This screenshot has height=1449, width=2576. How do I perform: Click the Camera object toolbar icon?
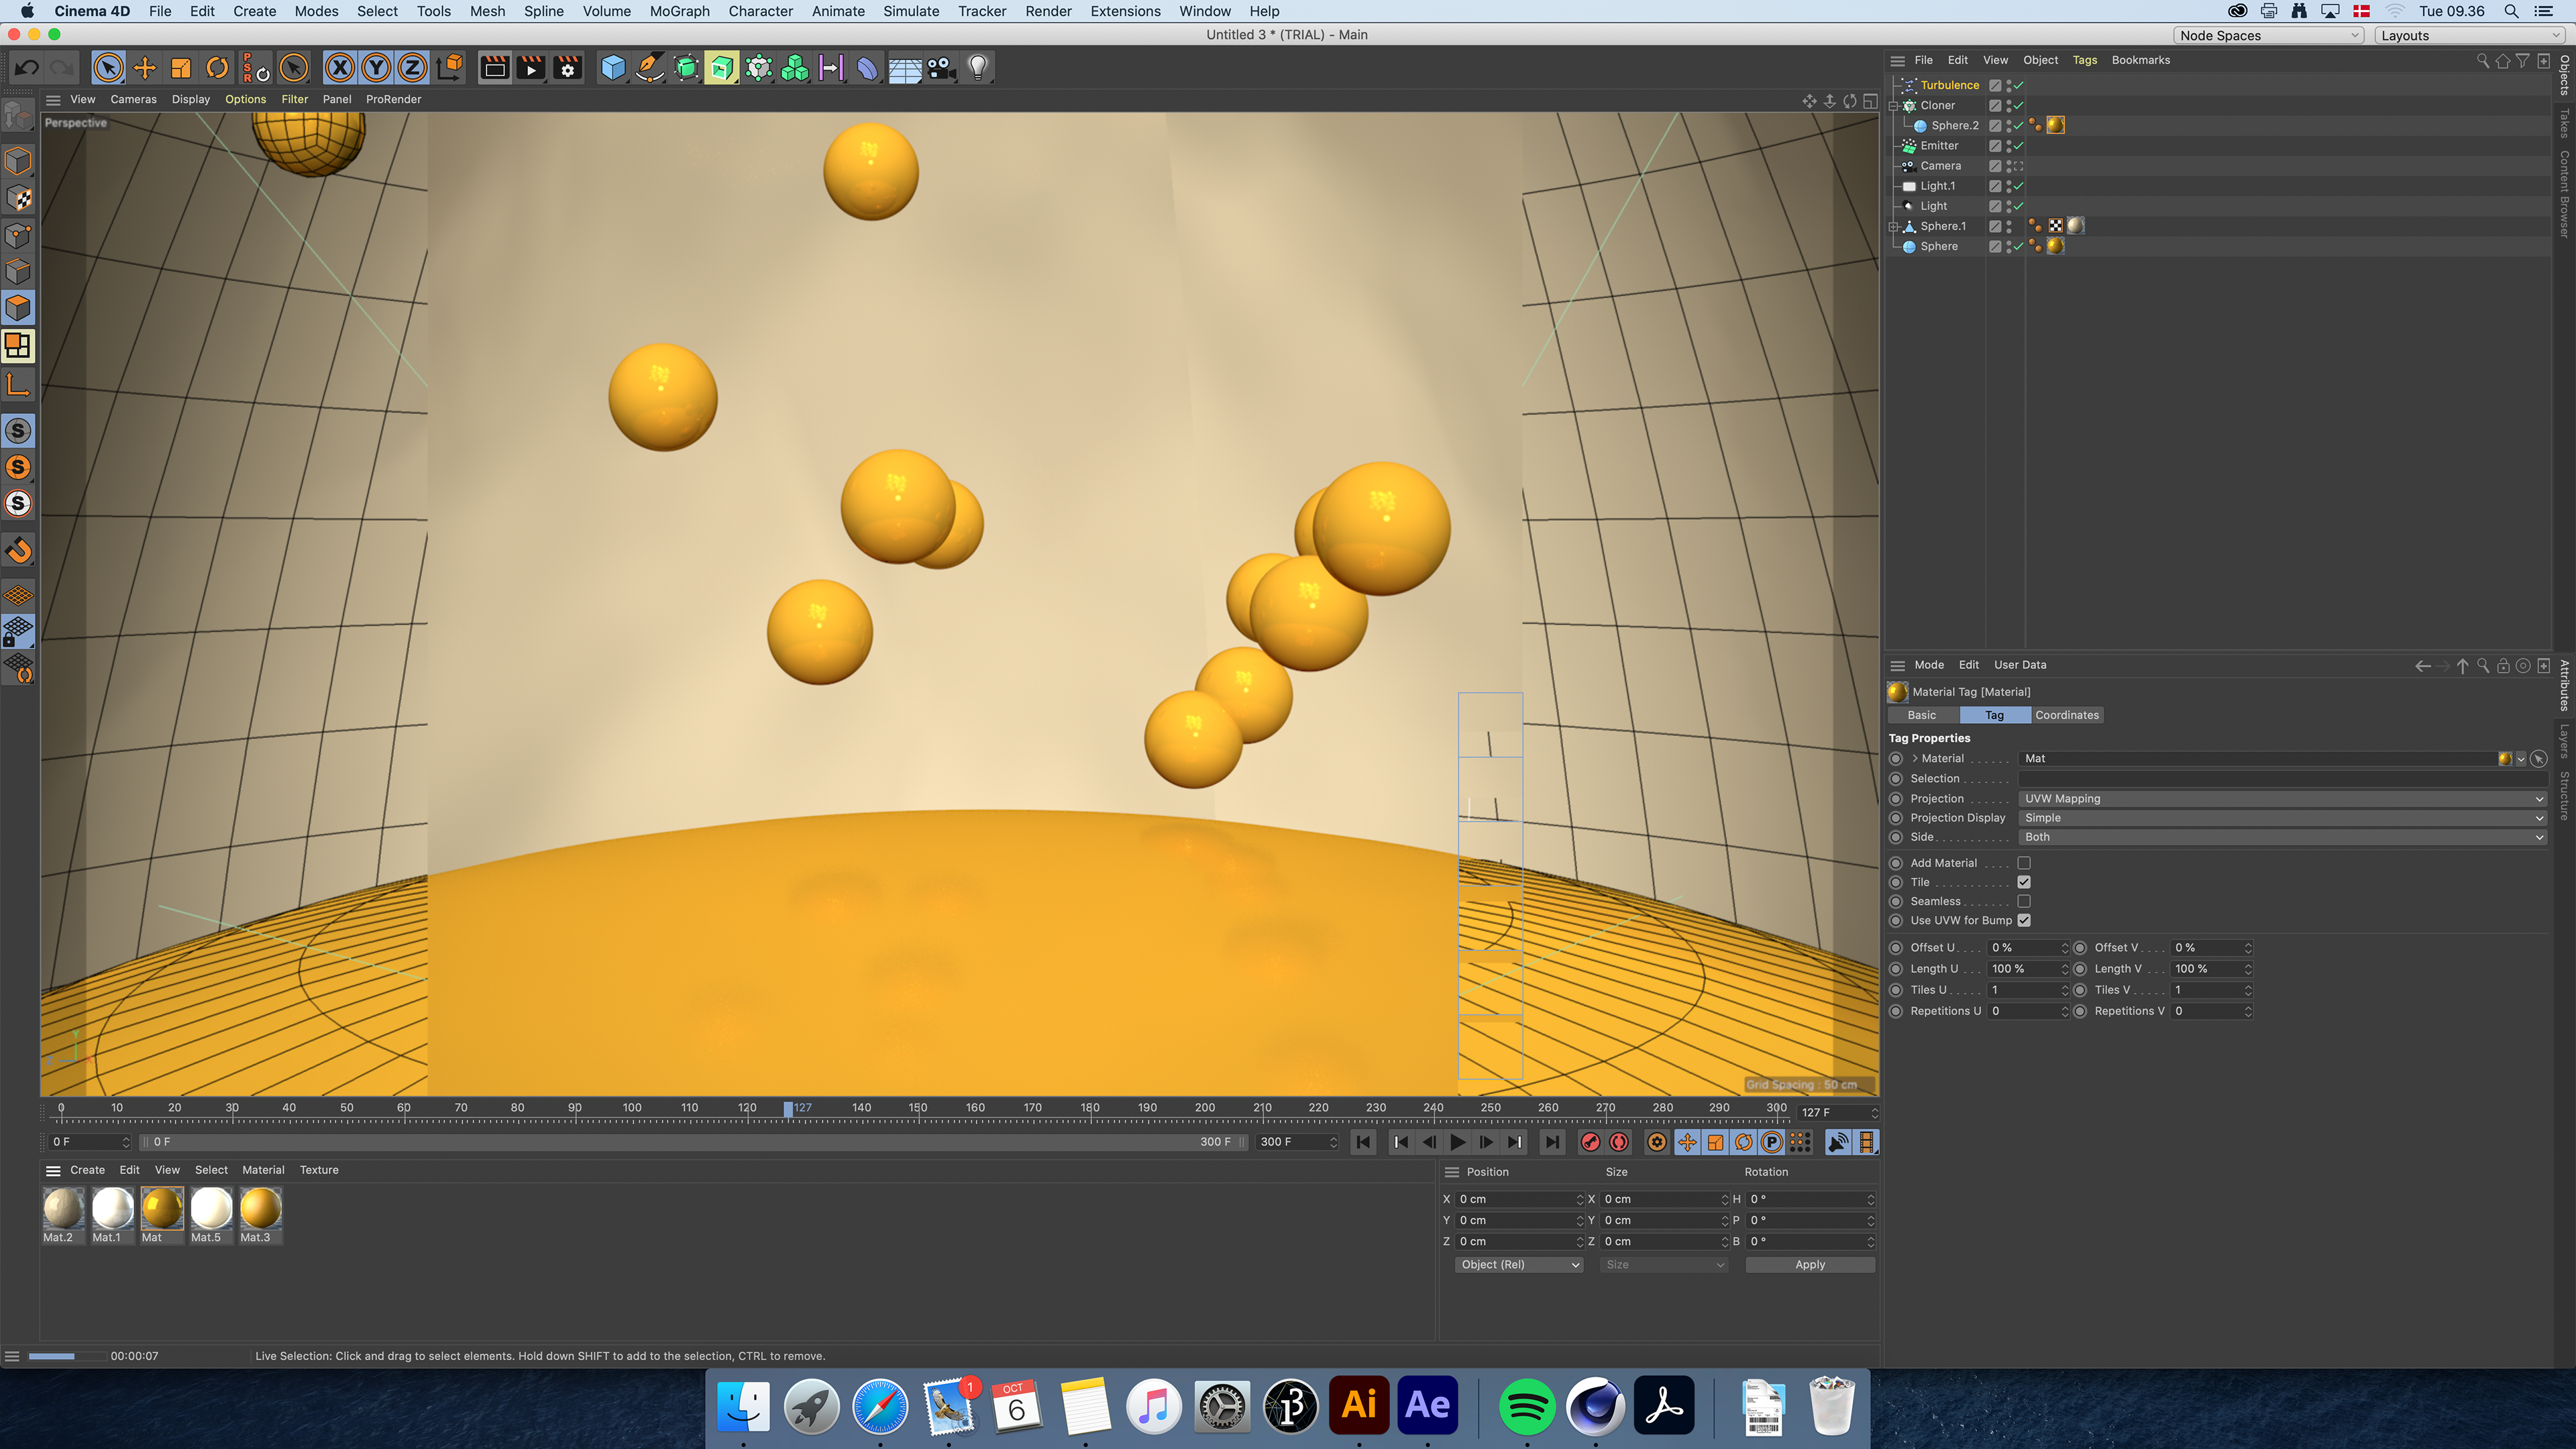(941, 68)
